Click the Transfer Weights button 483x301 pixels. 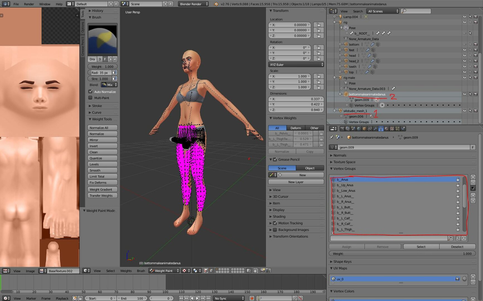point(102,196)
